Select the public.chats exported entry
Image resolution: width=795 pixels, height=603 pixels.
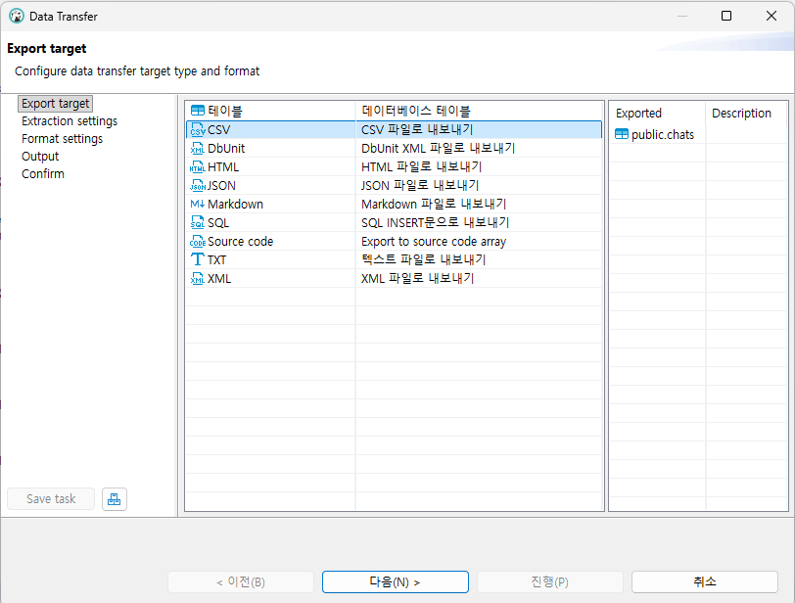[662, 134]
